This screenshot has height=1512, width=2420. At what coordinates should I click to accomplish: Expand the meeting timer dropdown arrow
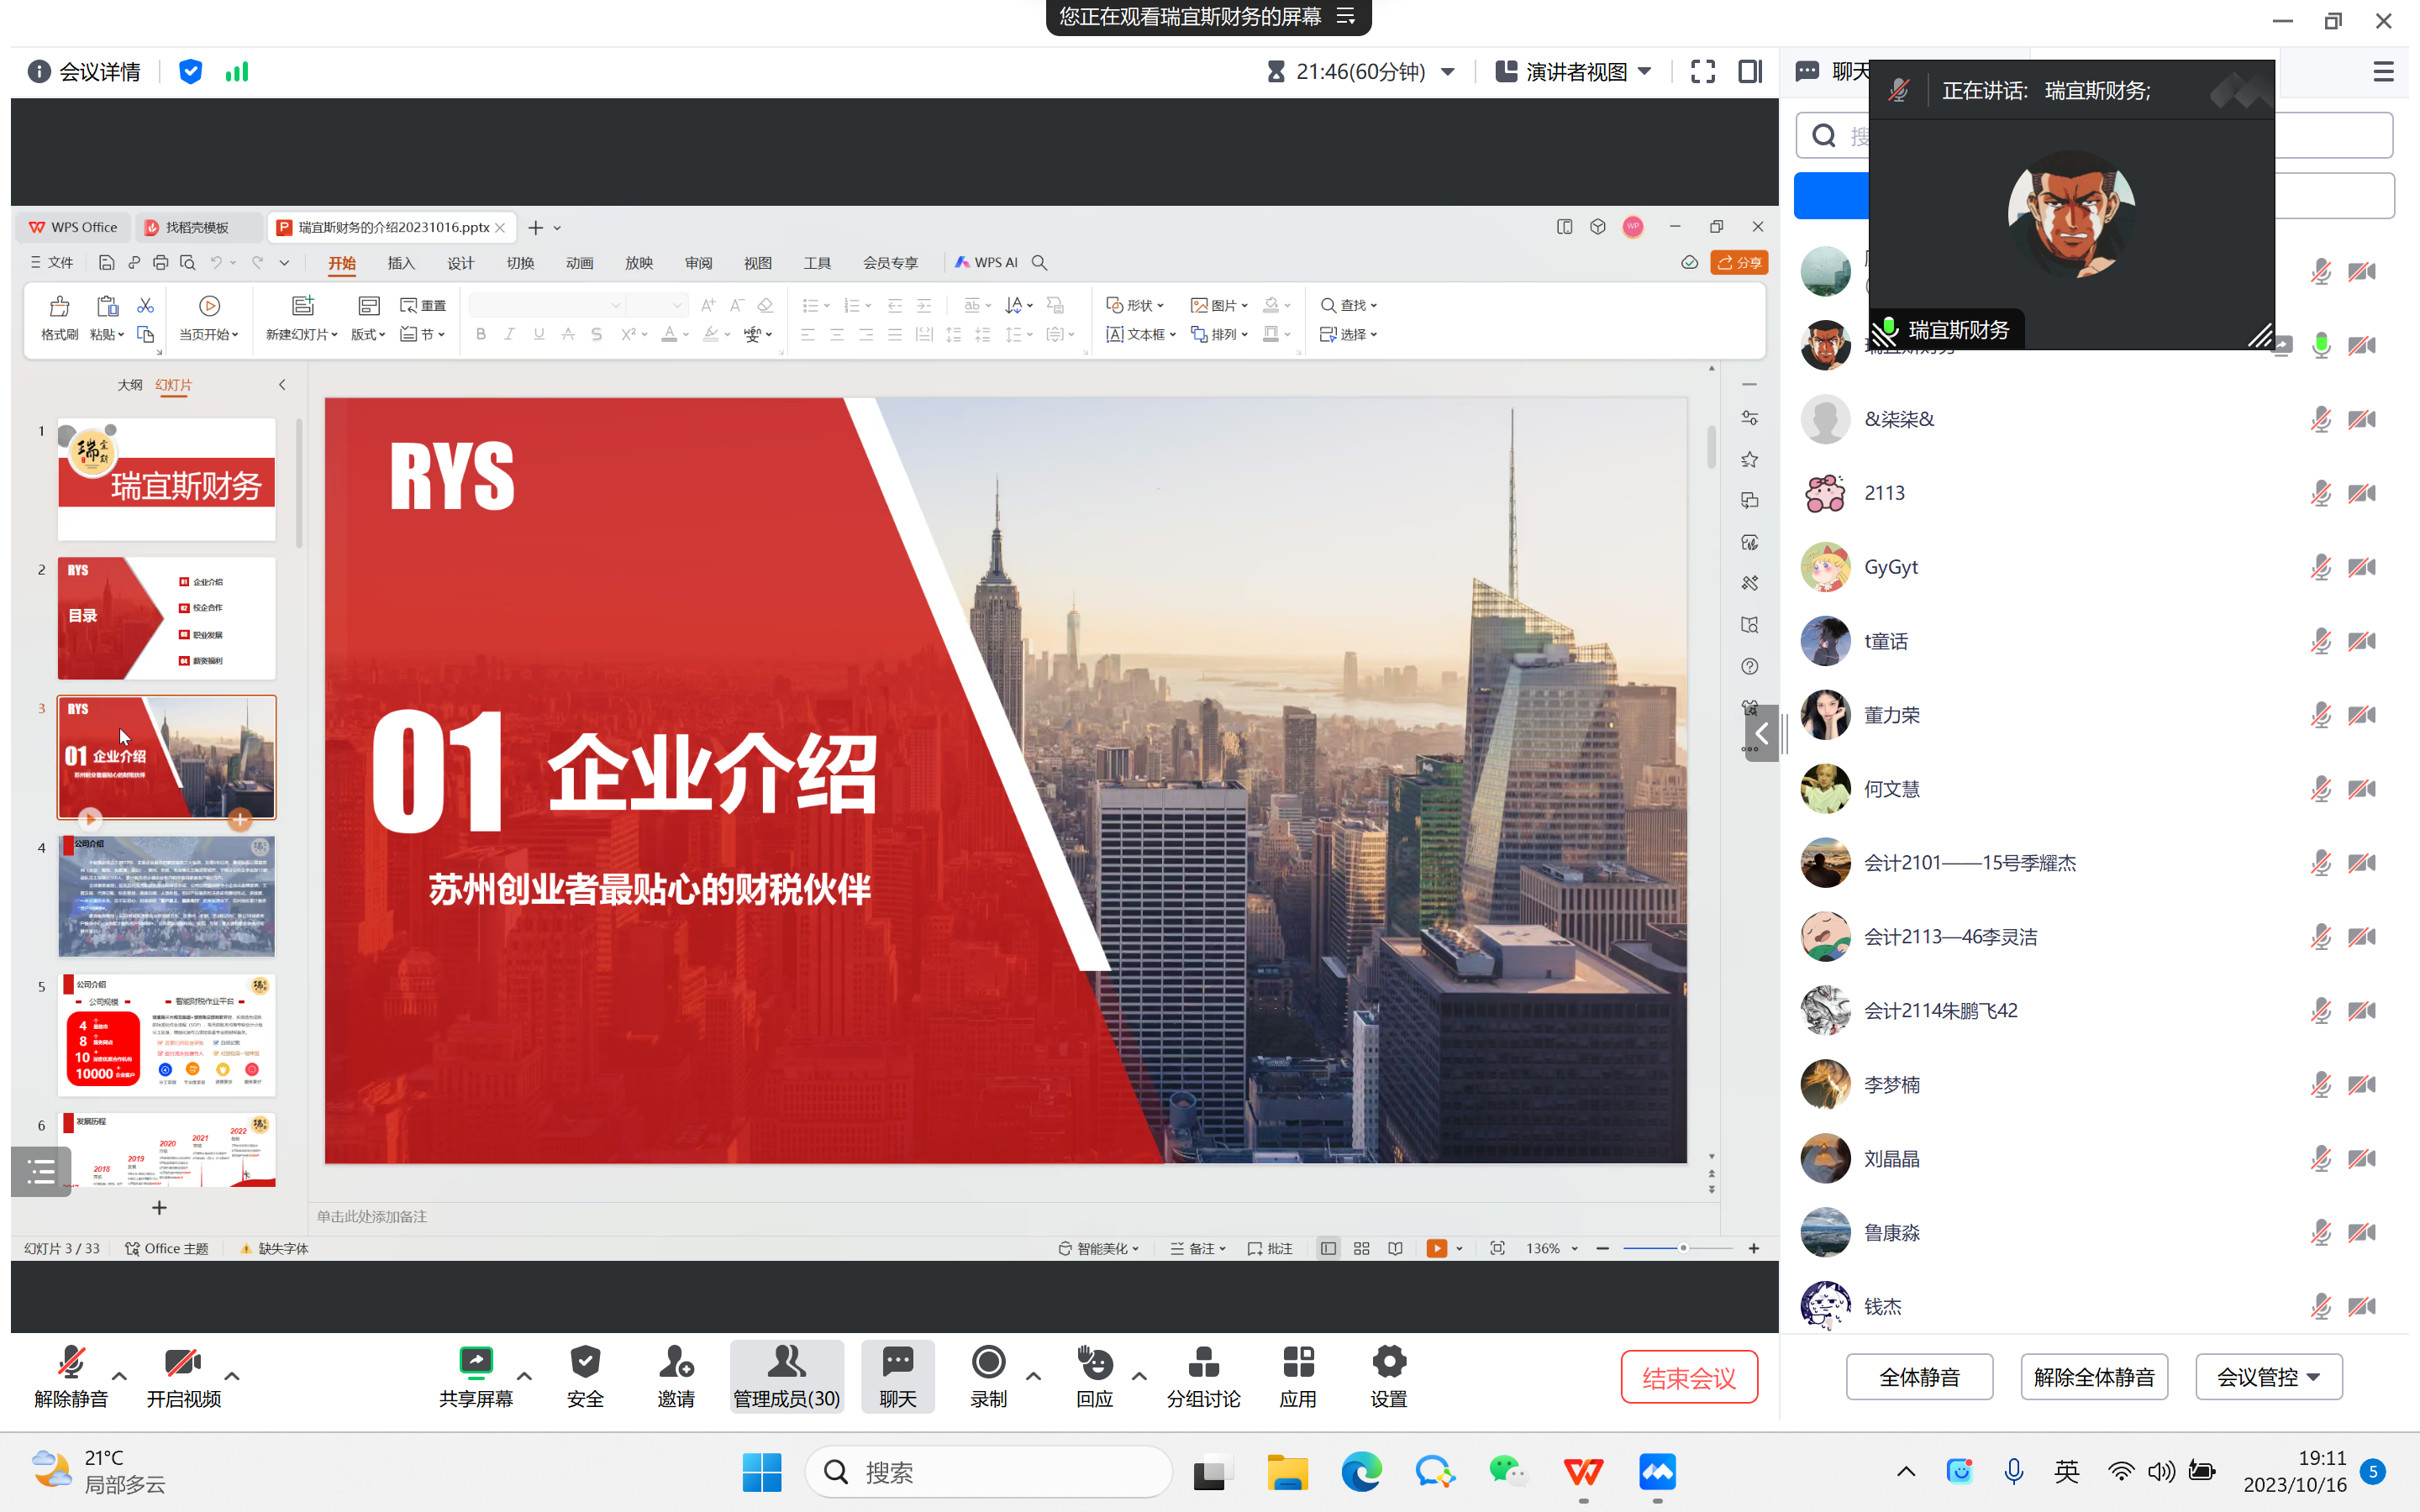coord(1448,72)
